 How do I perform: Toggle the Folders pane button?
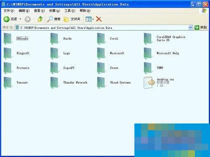[72, 19]
